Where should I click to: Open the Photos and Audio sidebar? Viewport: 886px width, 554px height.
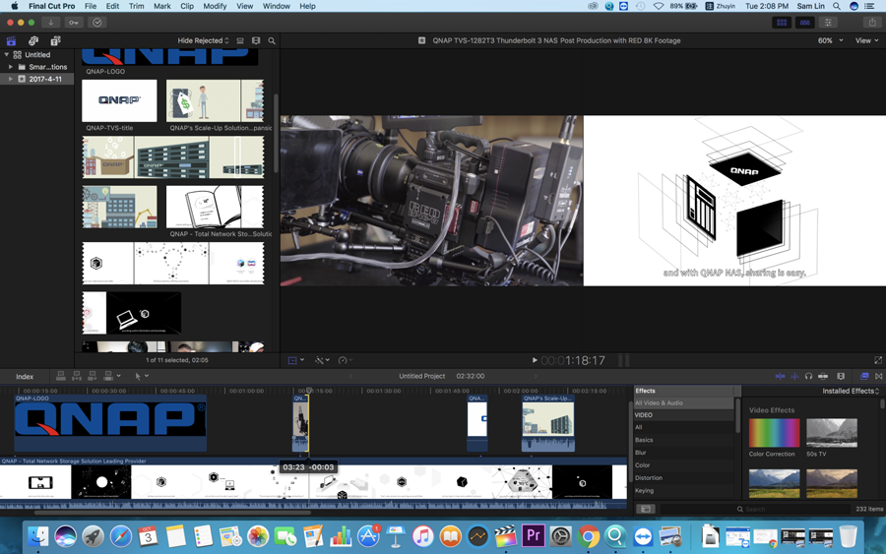click(x=33, y=40)
